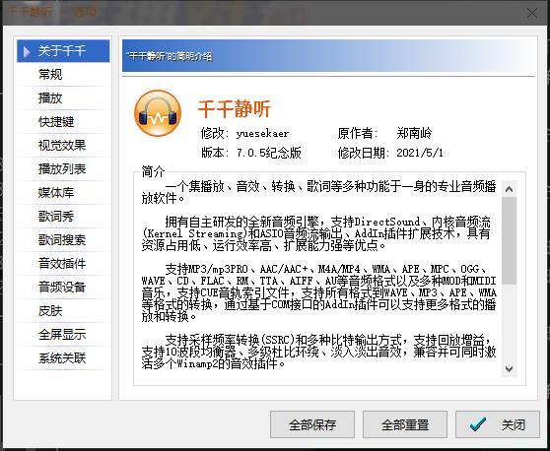The image size is (550, 451).
Task: Click the modifier name yuesekaer
Action: [x=262, y=134]
